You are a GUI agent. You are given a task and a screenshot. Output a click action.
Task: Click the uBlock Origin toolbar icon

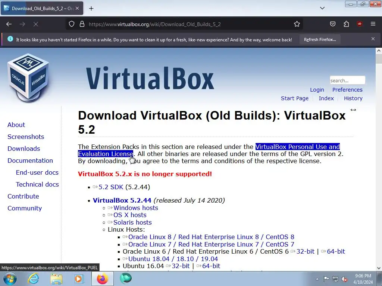(359, 24)
